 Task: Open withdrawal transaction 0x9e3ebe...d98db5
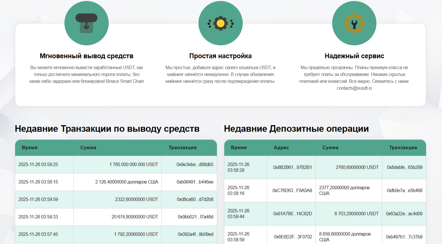tap(195, 164)
